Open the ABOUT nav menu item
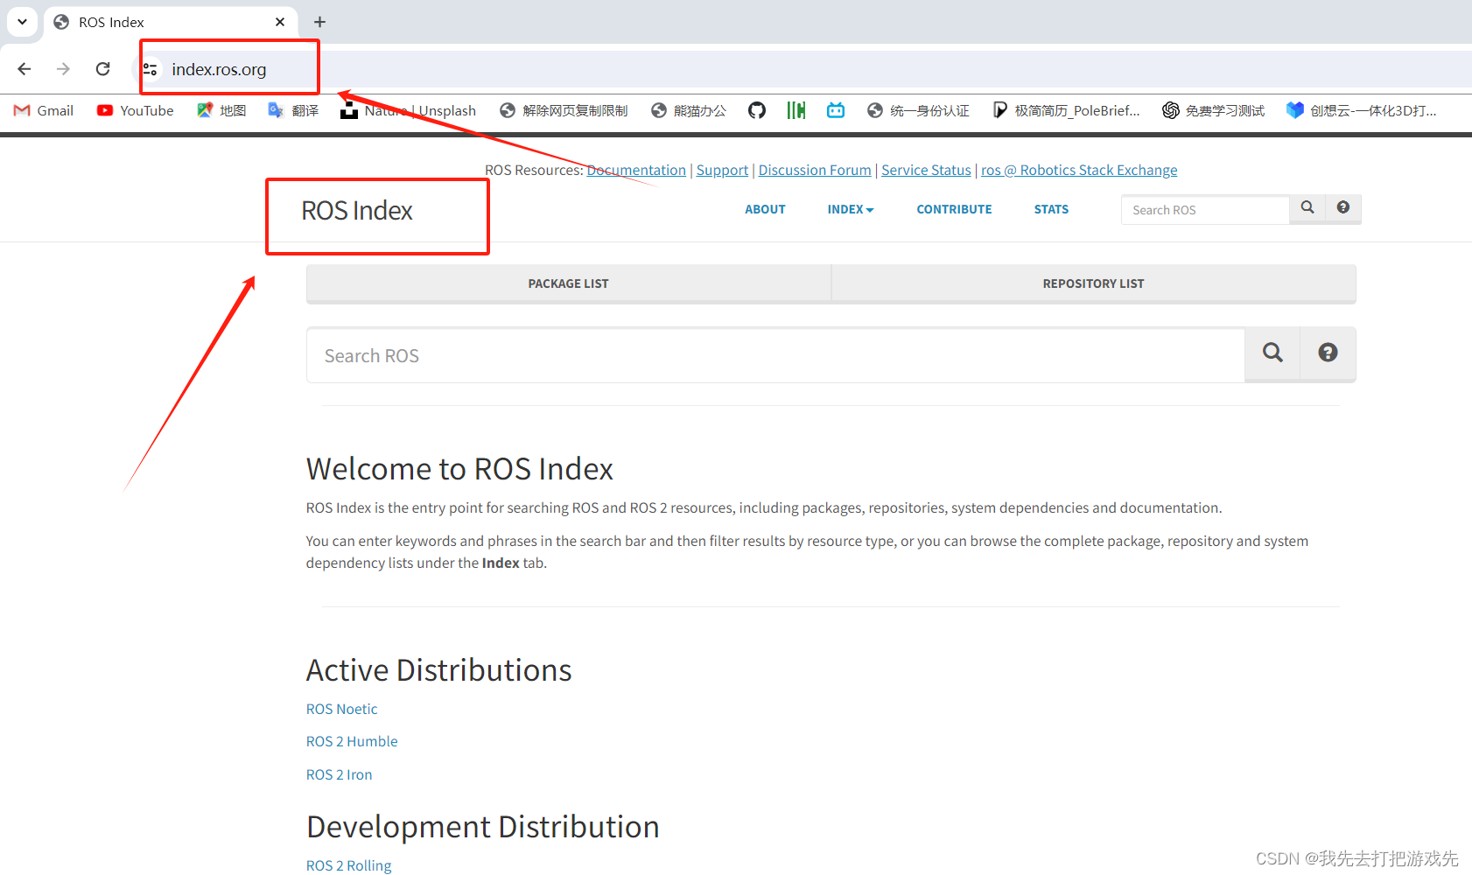 (x=765, y=209)
